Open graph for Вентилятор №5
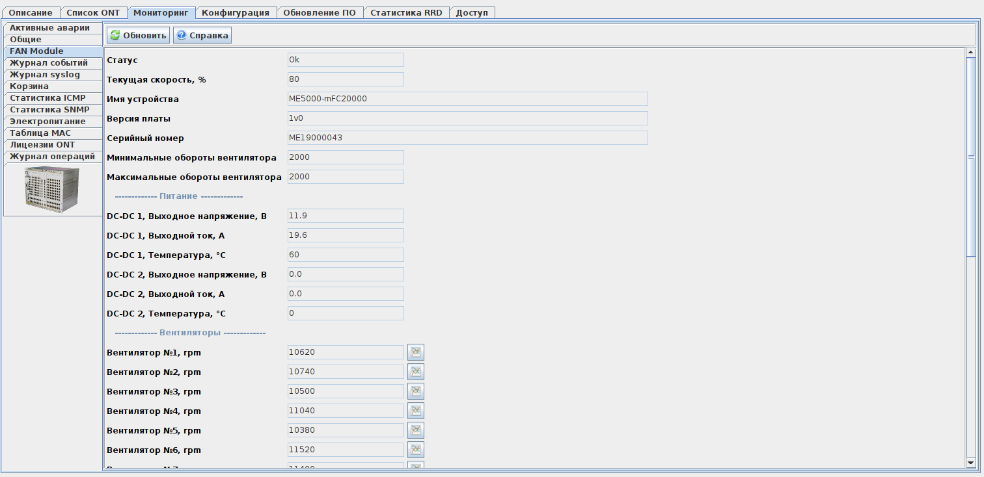The height and width of the screenshot is (477, 984). [416, 430]
